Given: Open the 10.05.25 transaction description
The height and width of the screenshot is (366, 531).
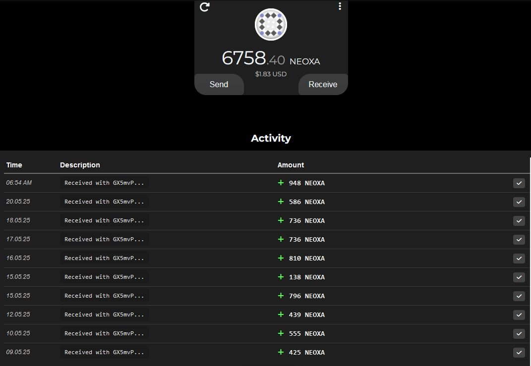Looking at the screenshot, I should (x=104, y=333).
